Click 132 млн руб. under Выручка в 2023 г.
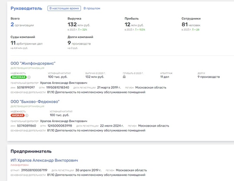 [94, 77]
